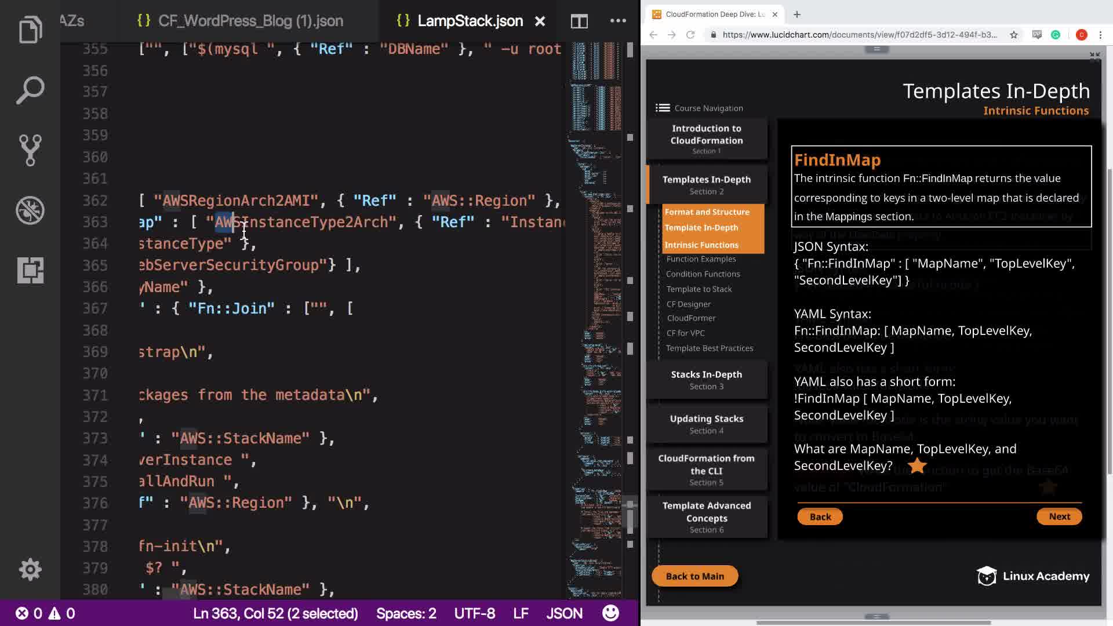This screenshot has width=1113, height=626.
Task: Open the editor more actions ellipsis
Action: [618, 21]
